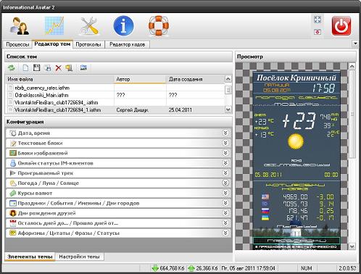361x274 pixels.
Task: Select the Редактор тем tab
Action: pyautogui.click(x=52, y=44)
